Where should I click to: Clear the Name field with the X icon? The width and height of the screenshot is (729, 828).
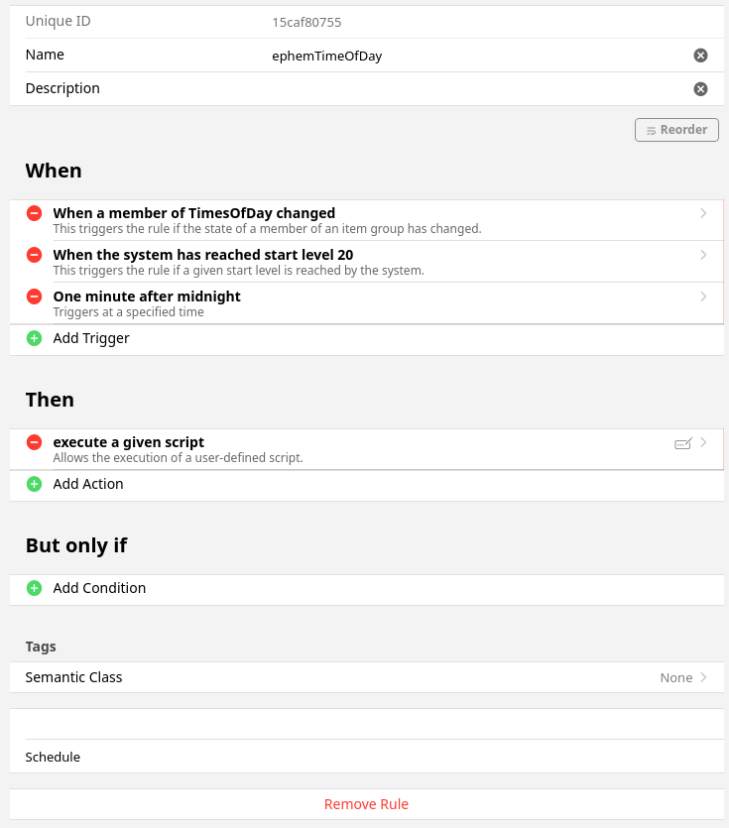pos(700,56)
